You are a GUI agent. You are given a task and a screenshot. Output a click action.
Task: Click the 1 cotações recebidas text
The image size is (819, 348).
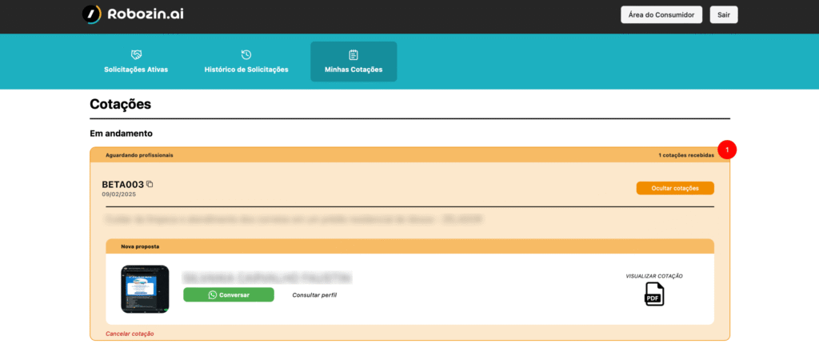coord(685,155)
